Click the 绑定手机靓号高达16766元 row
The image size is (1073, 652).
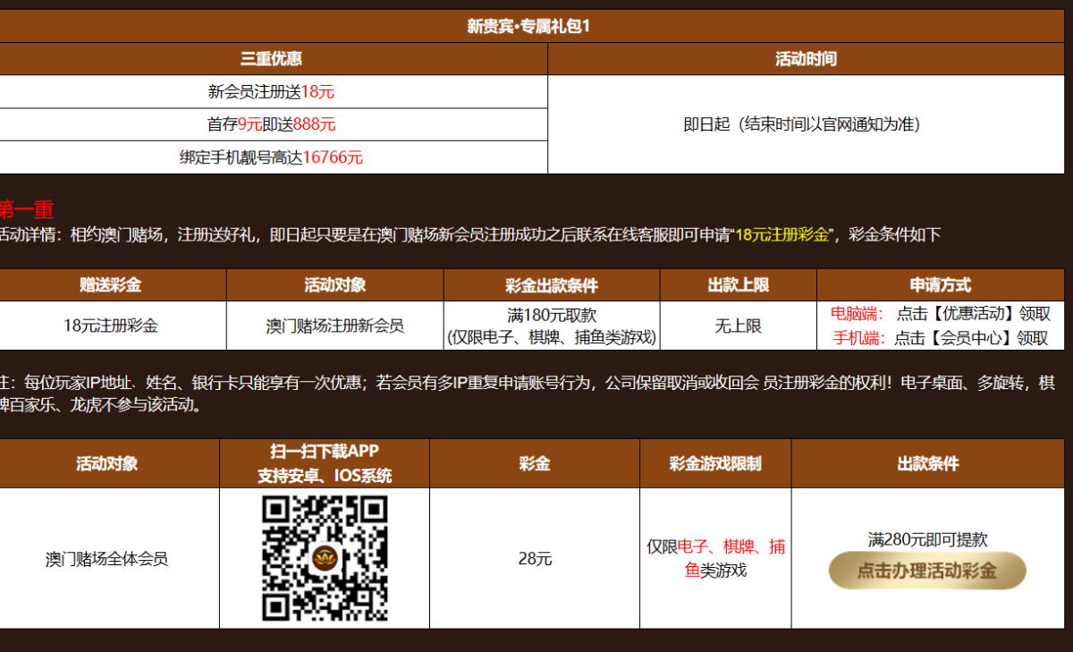coord(271,157)
